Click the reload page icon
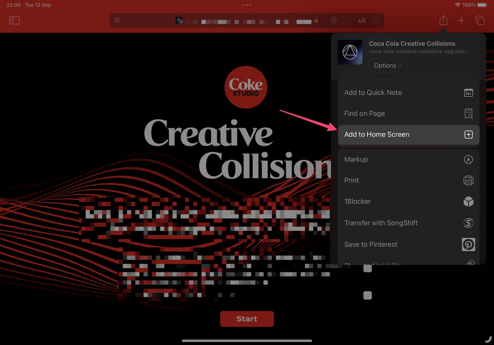This screenshot has height=345, width=494. click(x=377, y=20)
